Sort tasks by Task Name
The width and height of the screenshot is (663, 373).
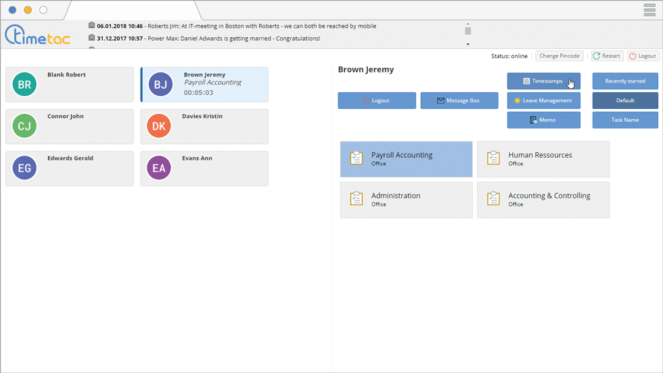(625, 120)
